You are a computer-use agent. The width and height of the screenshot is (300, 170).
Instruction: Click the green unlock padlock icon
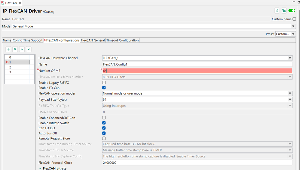click(284, 11)
